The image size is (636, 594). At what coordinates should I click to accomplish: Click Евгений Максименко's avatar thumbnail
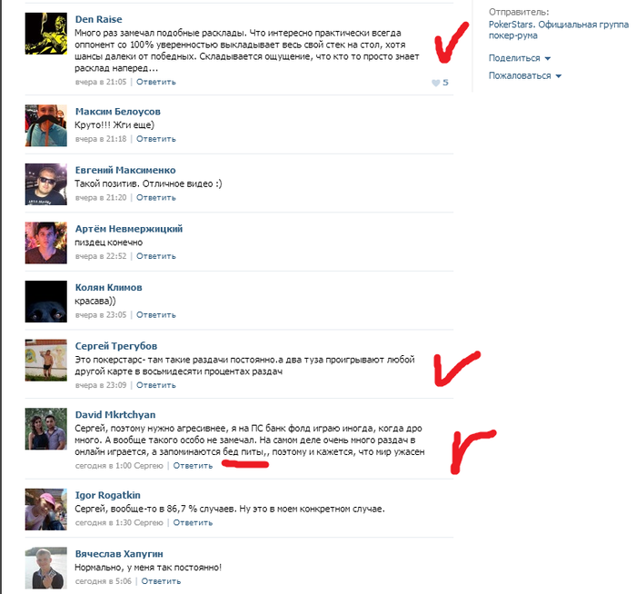(x=45, y=184)
